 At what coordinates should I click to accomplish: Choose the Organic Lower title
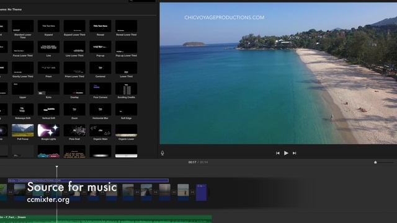tap(126, 131)
